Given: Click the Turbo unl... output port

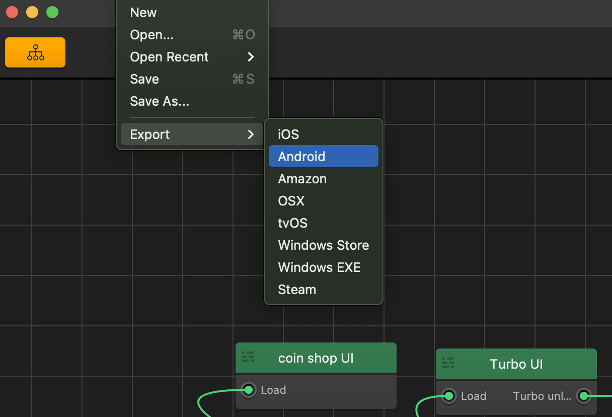Looking at the screenshot, I should [583, 396].
